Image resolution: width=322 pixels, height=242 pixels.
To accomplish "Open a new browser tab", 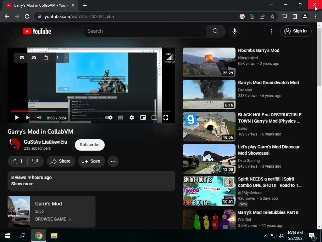I will 85,5.
